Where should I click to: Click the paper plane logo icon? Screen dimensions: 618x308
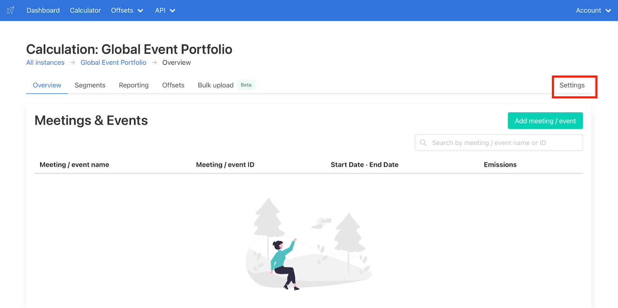pos(10,10)
